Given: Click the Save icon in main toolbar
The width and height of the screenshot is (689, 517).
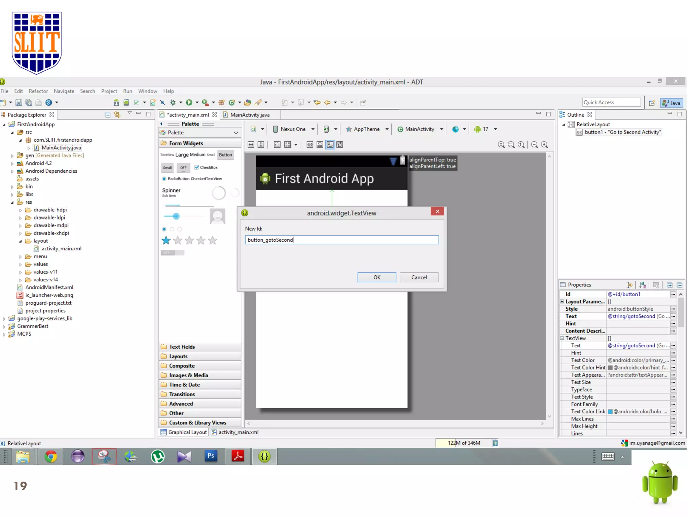Looking at the screenshot, I should point(19,103).
